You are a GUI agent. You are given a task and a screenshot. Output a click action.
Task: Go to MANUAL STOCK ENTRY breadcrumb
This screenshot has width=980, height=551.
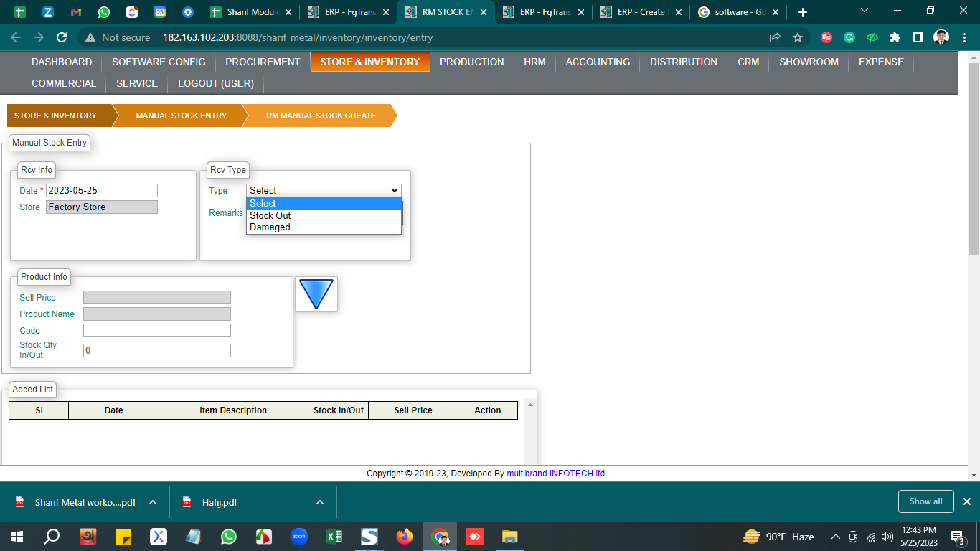pos(181,116)
